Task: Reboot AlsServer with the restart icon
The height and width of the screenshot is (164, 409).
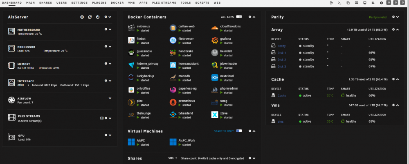Action: click(x=90, y=17)
